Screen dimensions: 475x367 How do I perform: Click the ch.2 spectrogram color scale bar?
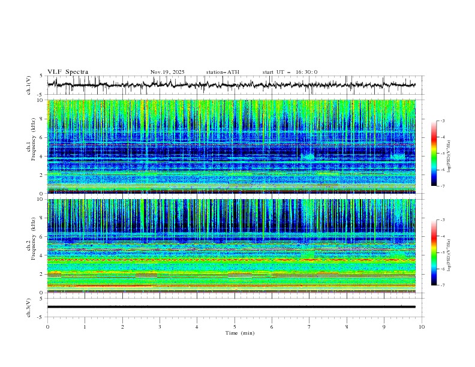click(x=434, y=252)
